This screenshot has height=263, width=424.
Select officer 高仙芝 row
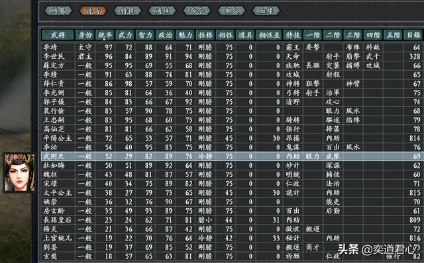(x=233, y=130)
